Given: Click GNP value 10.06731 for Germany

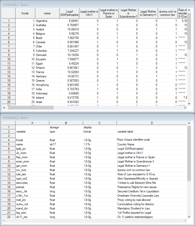Looking at the screenshot, I should tap(69, 76).
